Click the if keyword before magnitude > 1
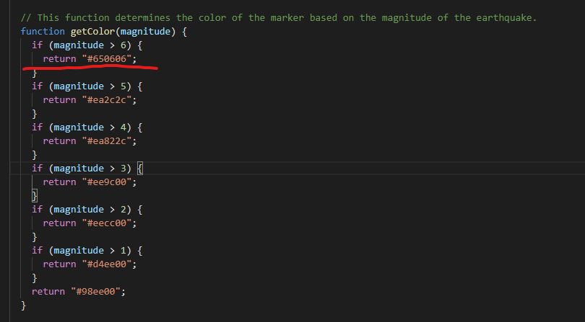This screenshot has height=322, width=585. [38, 250]
